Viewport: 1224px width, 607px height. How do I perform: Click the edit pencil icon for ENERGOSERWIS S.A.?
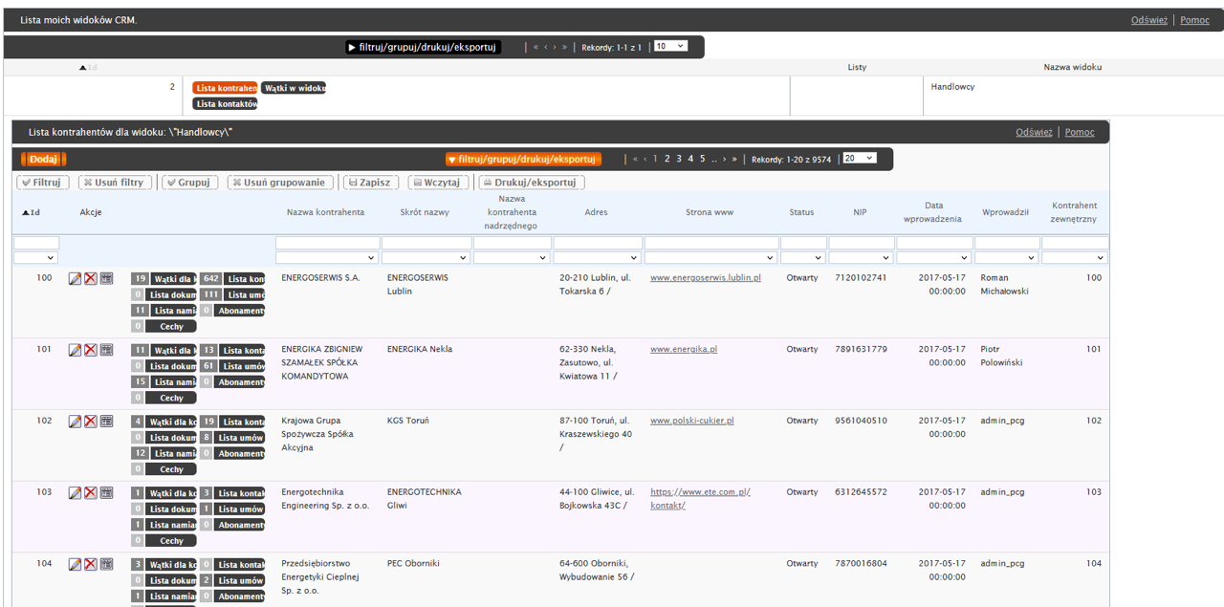click(75, 278)
